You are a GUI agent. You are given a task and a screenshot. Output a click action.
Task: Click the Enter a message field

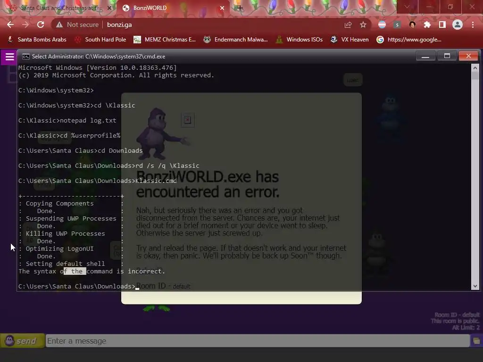(258, 341)
